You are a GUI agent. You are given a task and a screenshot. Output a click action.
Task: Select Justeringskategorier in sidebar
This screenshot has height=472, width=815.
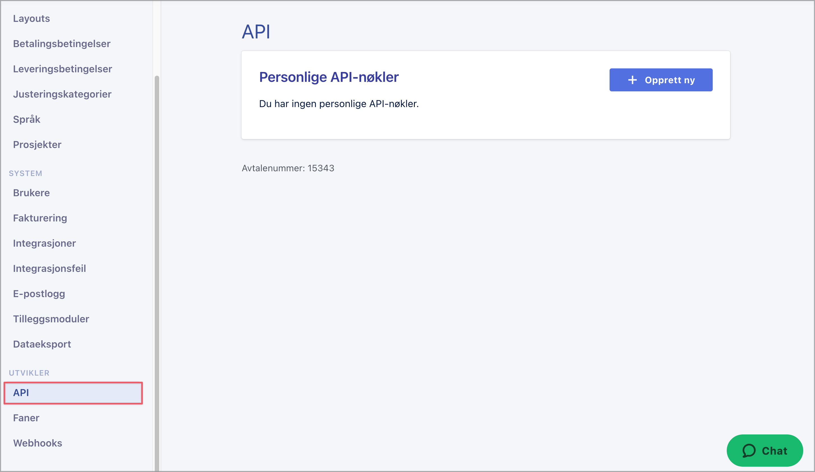coord(62,94)
